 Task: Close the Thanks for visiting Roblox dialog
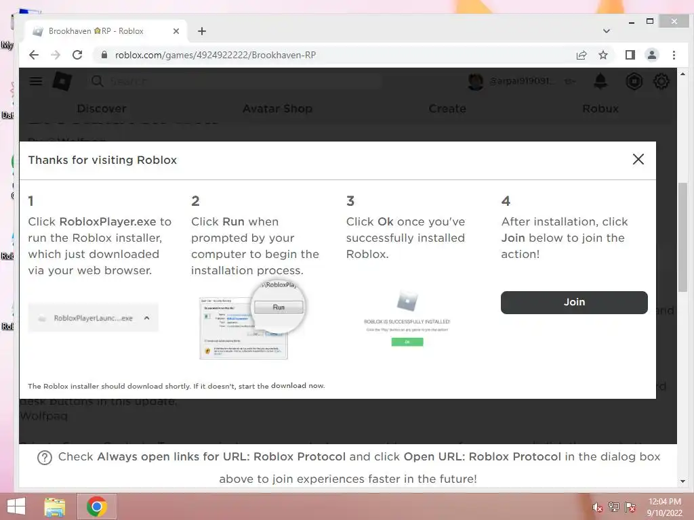[638, 159]
